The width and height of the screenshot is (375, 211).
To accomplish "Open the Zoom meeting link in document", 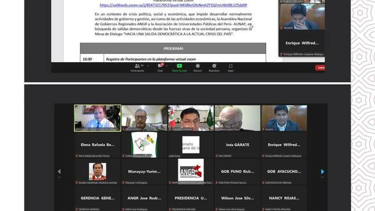I will click(173, 5).
